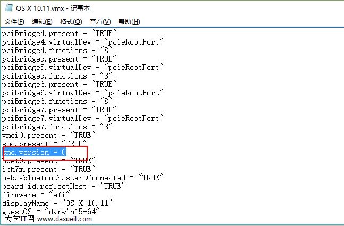Open the 查看(V) menu

click(100, 21)
